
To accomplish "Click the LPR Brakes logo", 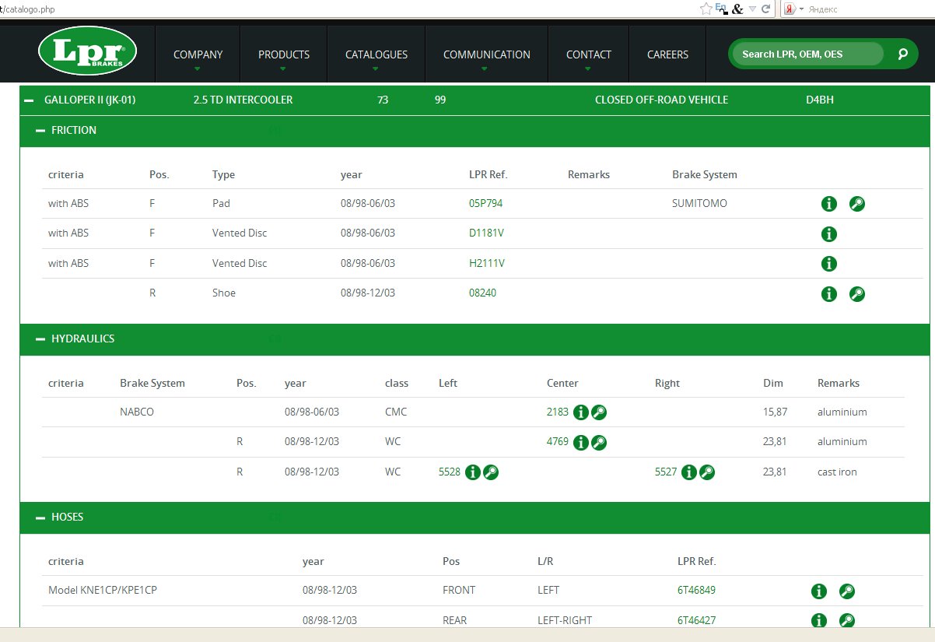I will [88, 51].
